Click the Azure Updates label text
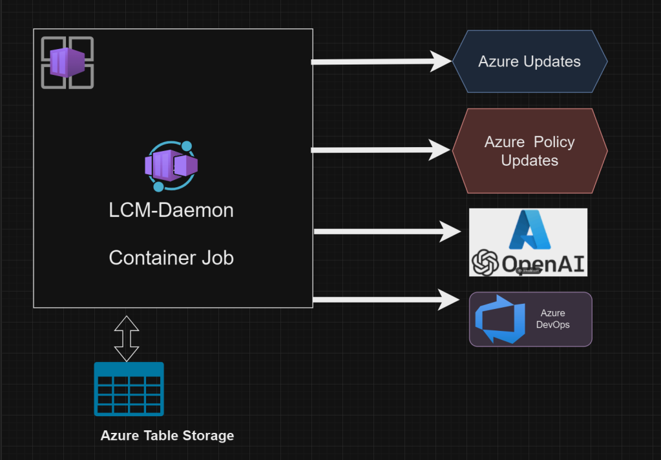Screen dimensions: 661x460 [529, 61]
